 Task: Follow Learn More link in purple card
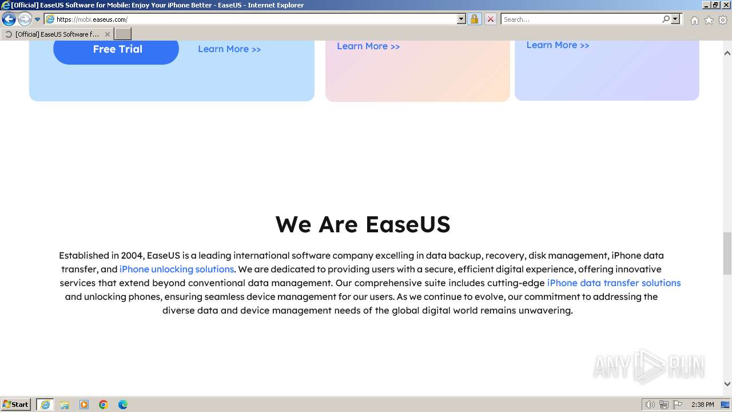558,45
